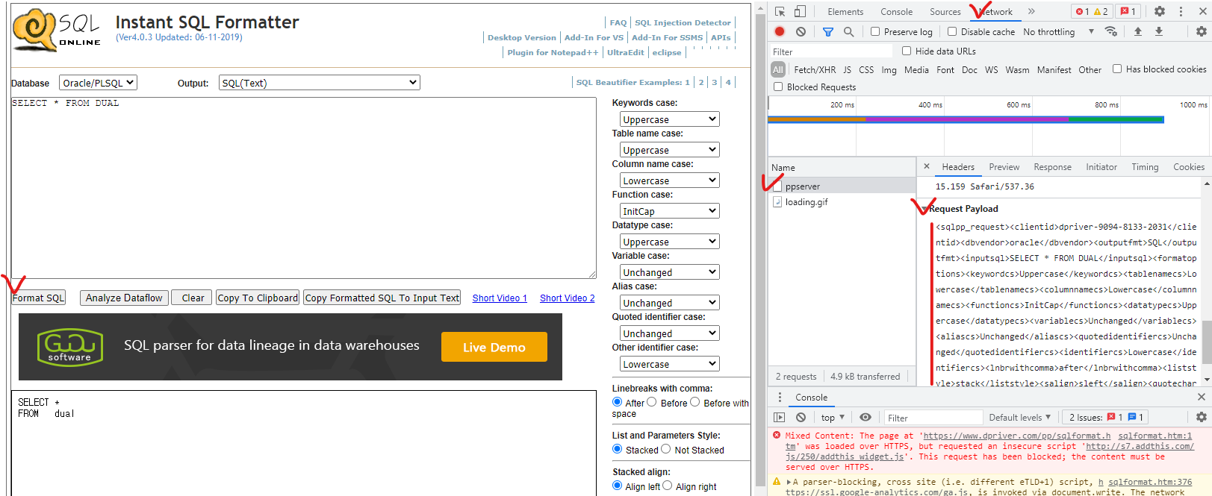Image resolution: width=1212 pixels, height=496 pixels.
Task: Open the console Default levels dropdown
Action: coord(1020,418)
